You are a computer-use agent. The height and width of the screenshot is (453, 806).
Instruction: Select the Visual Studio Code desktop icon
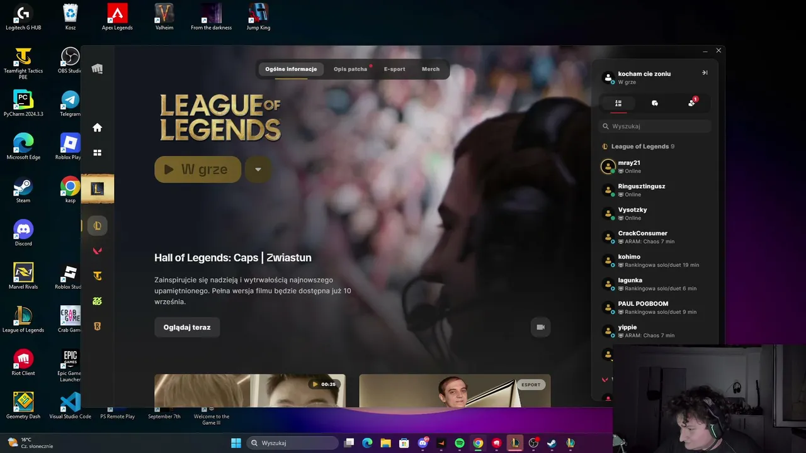pyautogui.click(x=71, y=406)
